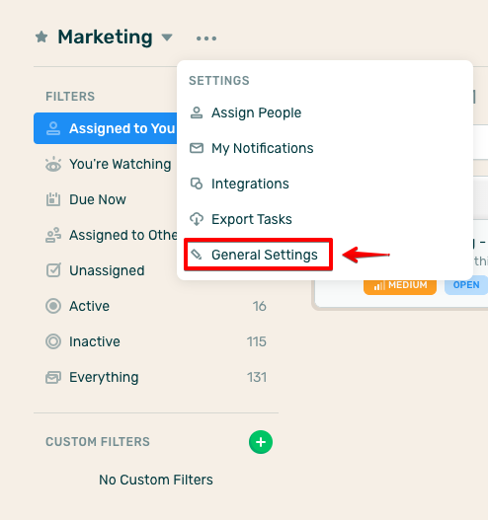The height and width of the screenshot is (520, 488).
Task: Click the MEDIUM priority badge
Action: 400,285
